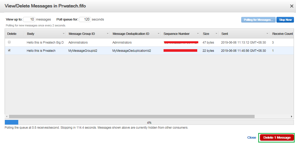Open Sent column dropdown arrow
This screenshot has width=296, height=143.
coord(267,34)
